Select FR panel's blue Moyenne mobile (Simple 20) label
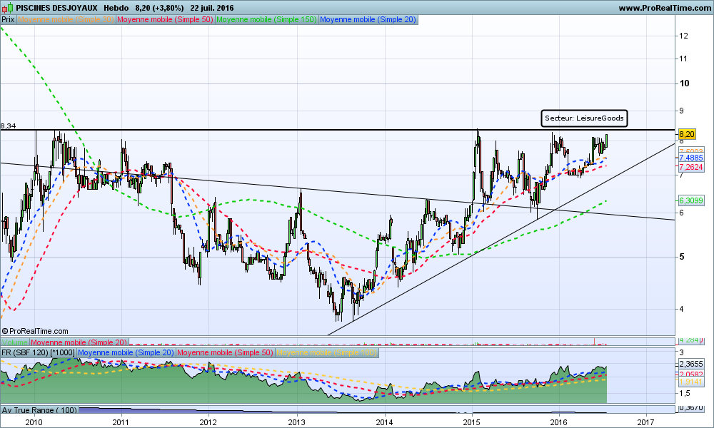The height and width of the screenshot is (428, 714). (x=126, y=352)
